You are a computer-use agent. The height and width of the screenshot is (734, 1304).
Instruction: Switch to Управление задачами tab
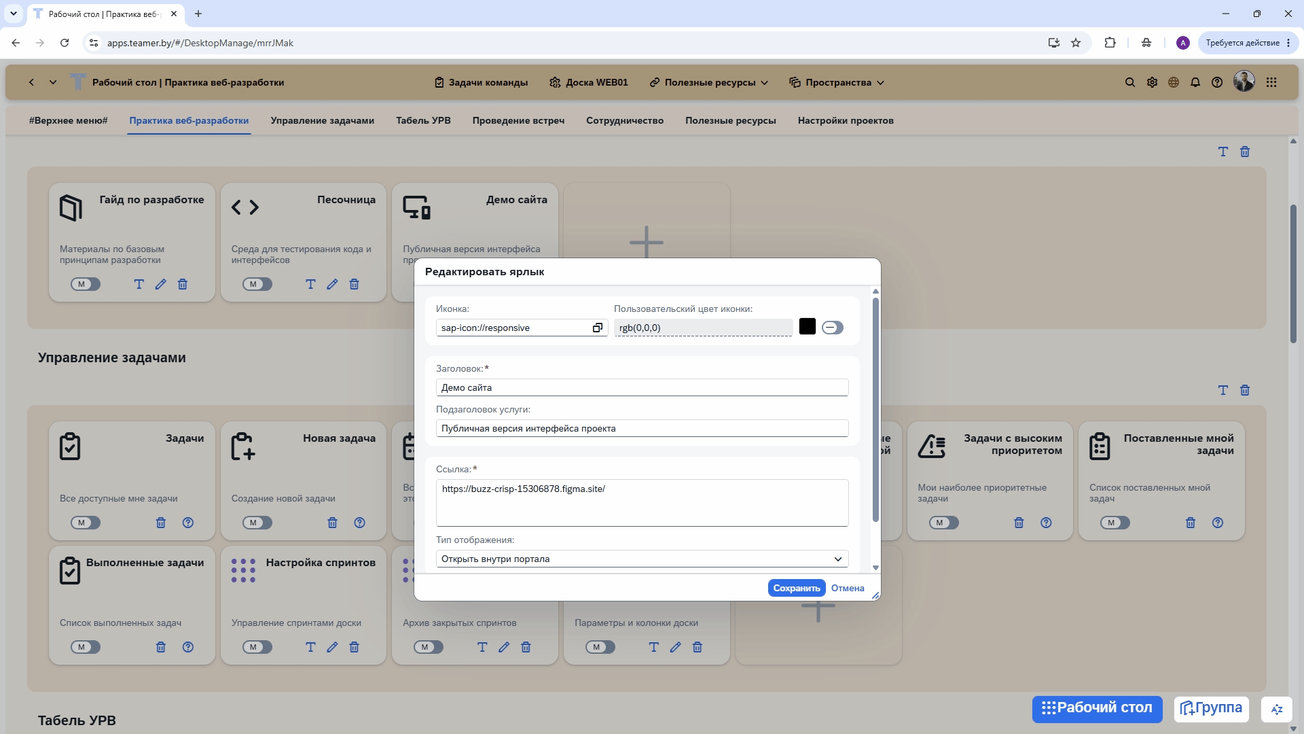(323, 120)
